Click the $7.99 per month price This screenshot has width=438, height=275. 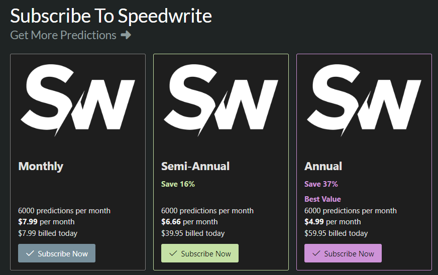(x=46, y=222)
